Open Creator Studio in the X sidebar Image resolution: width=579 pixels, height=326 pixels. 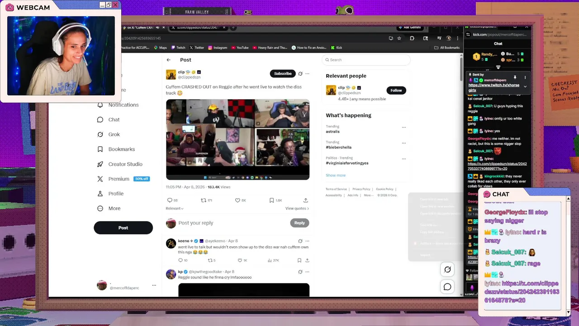pos(120,164)
